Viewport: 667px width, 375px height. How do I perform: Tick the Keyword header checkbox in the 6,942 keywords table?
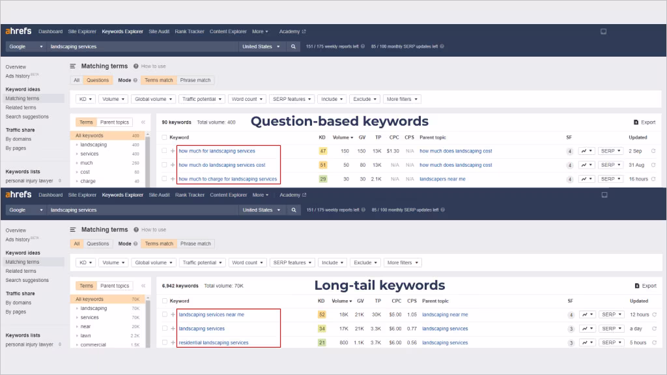pyautogui.click(x=165, y=301)
